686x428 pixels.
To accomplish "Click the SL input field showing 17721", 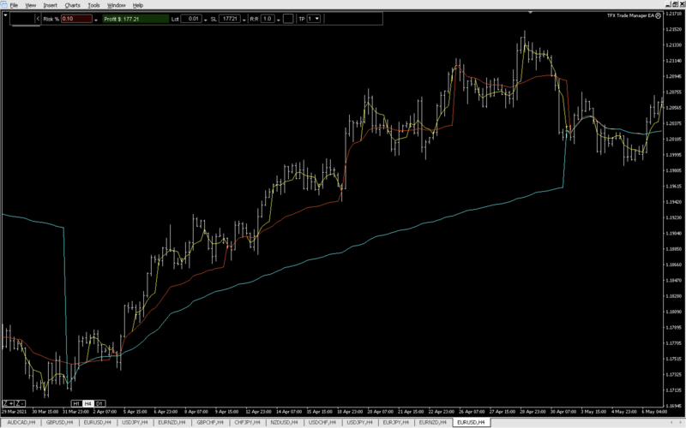I will pyautogui.click(x=230, y=19).
